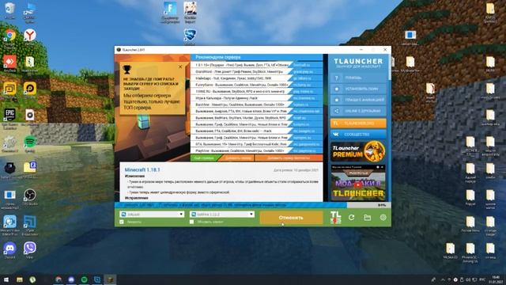Click the Minecraft 1.18.1 heading link
The image size is (506, 285).
point(142,169)
